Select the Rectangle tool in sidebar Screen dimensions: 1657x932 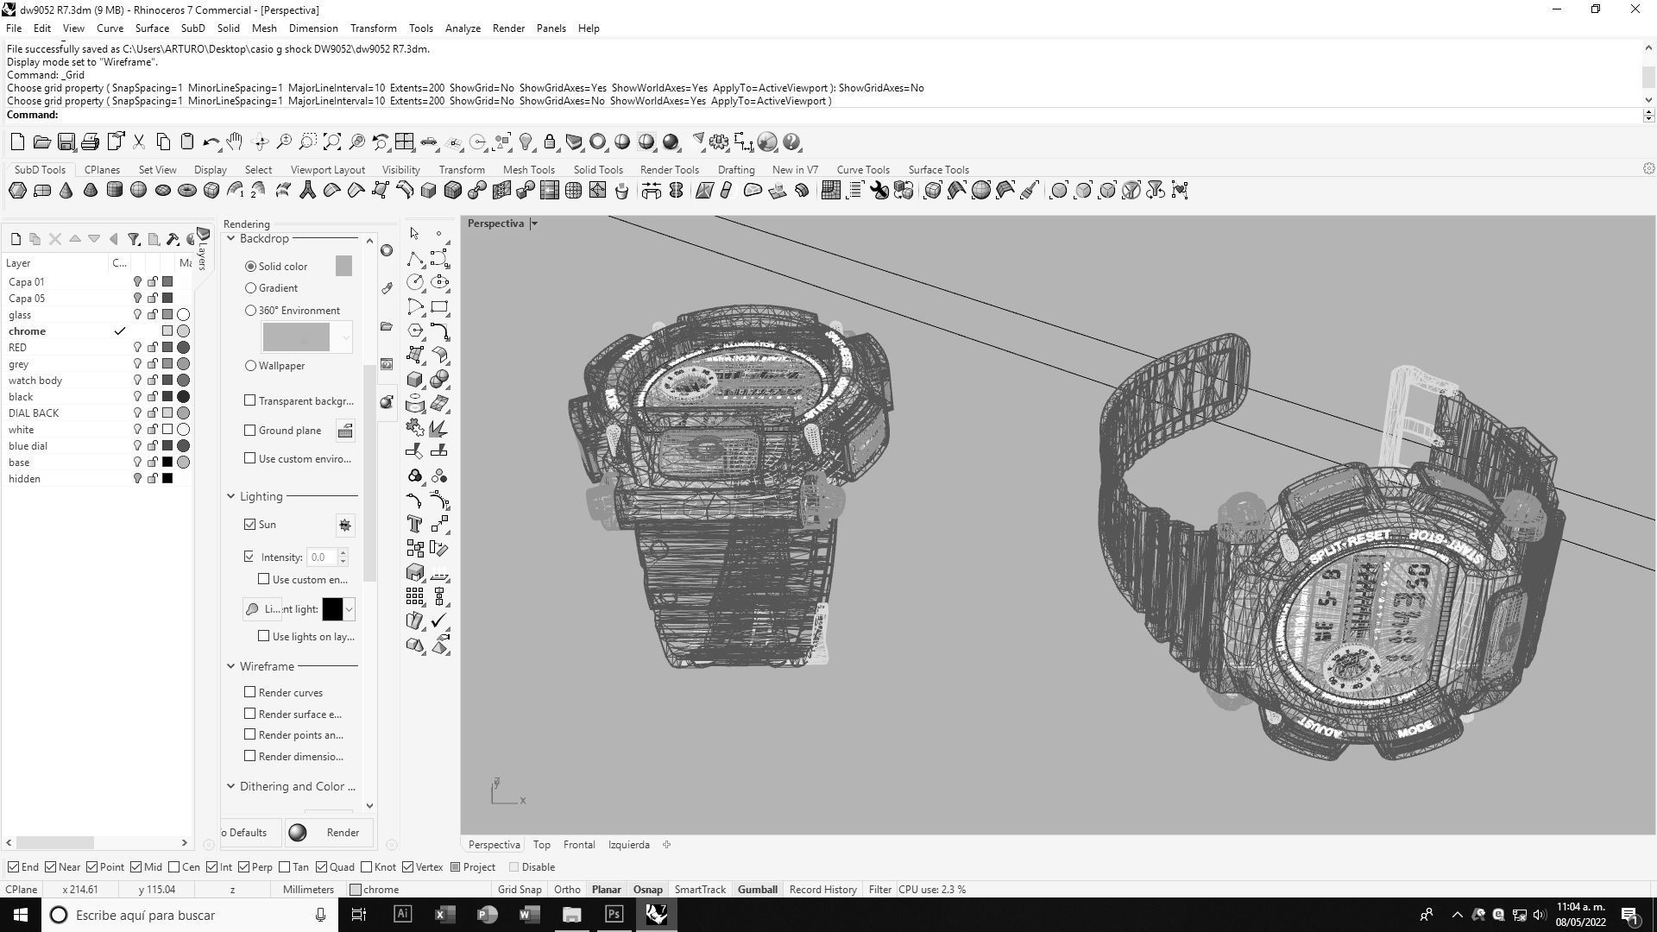tap(439, 307)
